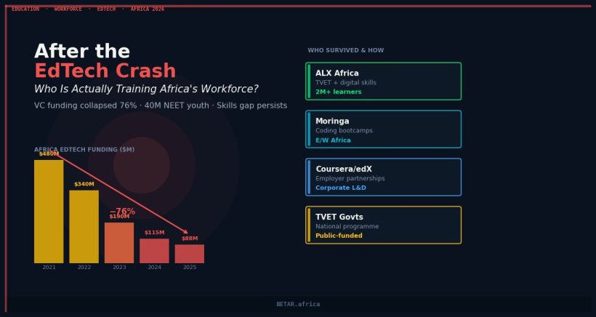Image resolution: width=596 pixels, height=317 pixels.
Task: Click the 'Employer partnerships' text
Action: coord(350,178)
